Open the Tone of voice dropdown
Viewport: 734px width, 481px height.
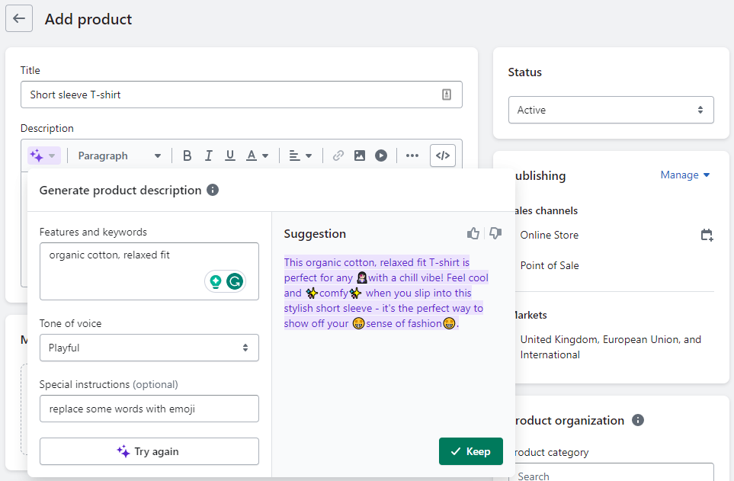coord(149,348)
